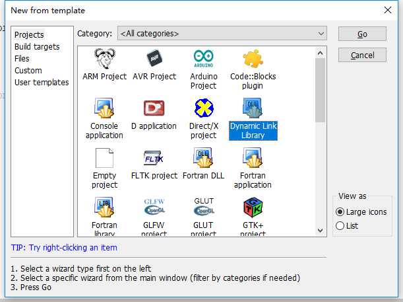Click the template list scroll down arrow
The height and width of the screenshot is (302, 403).
[x=320, y=230]
